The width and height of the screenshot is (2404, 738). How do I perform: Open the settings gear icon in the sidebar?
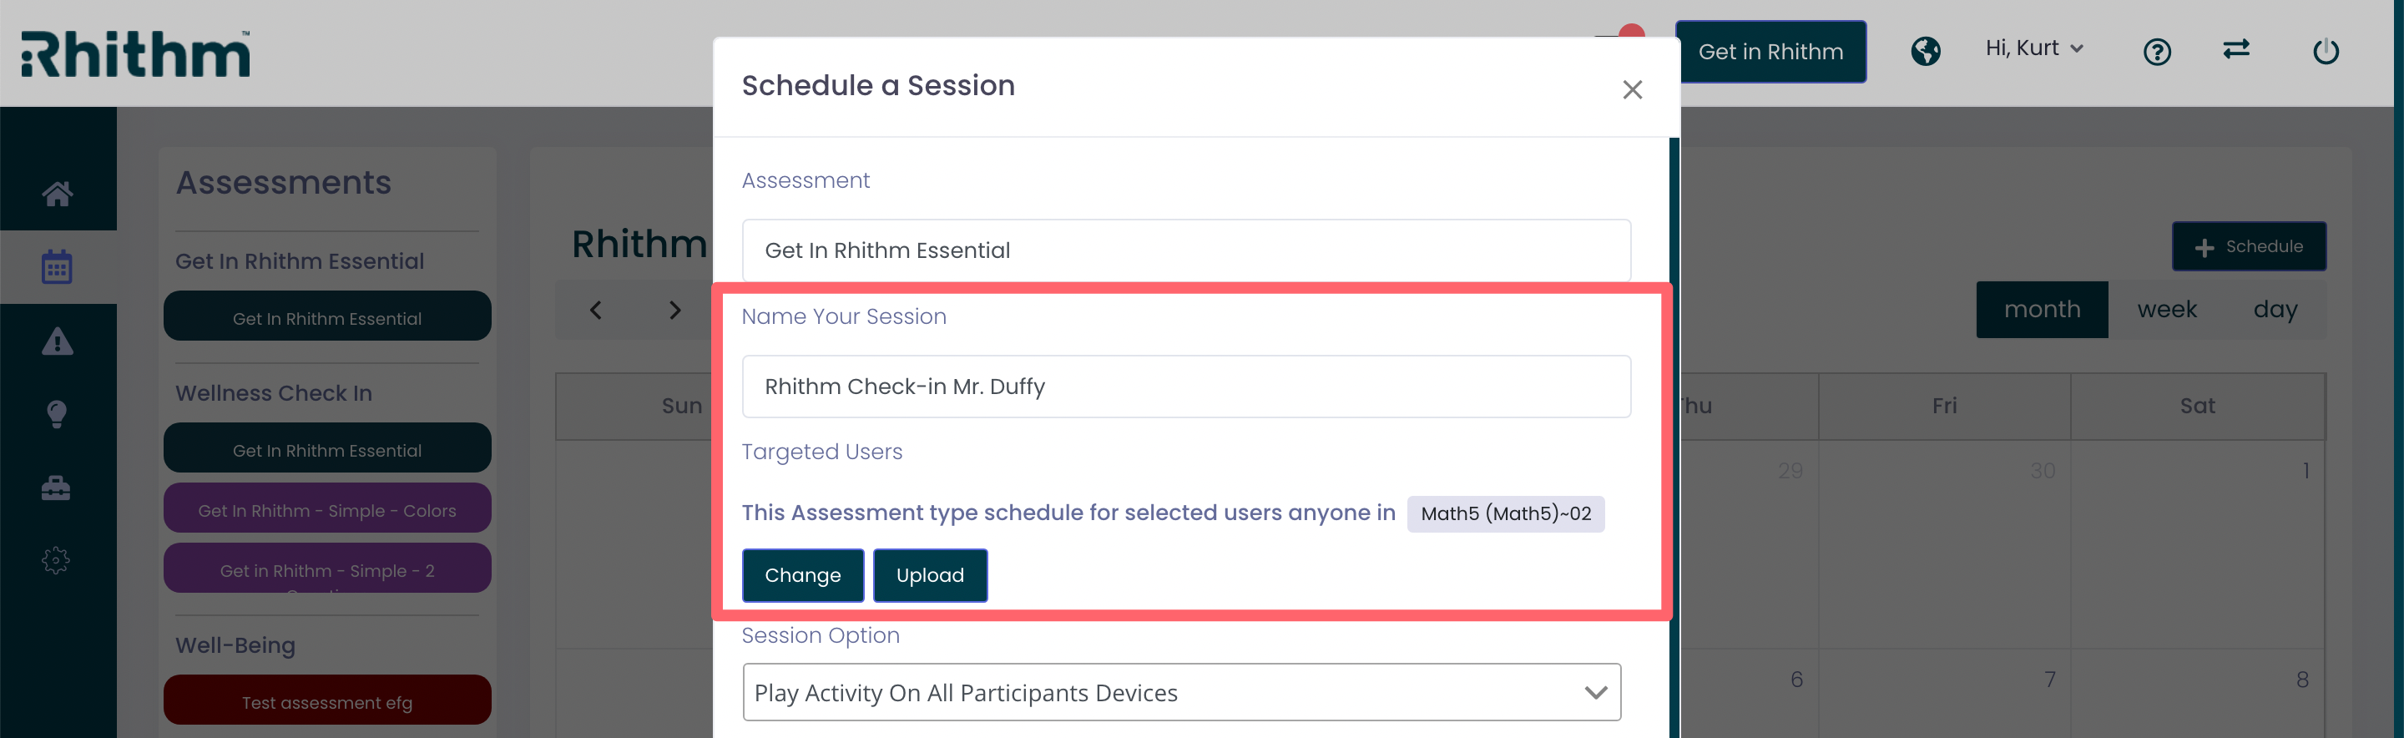56,560
